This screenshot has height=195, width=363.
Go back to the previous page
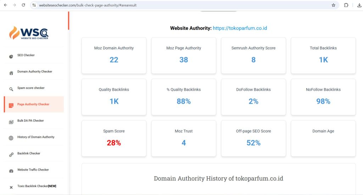5,5
